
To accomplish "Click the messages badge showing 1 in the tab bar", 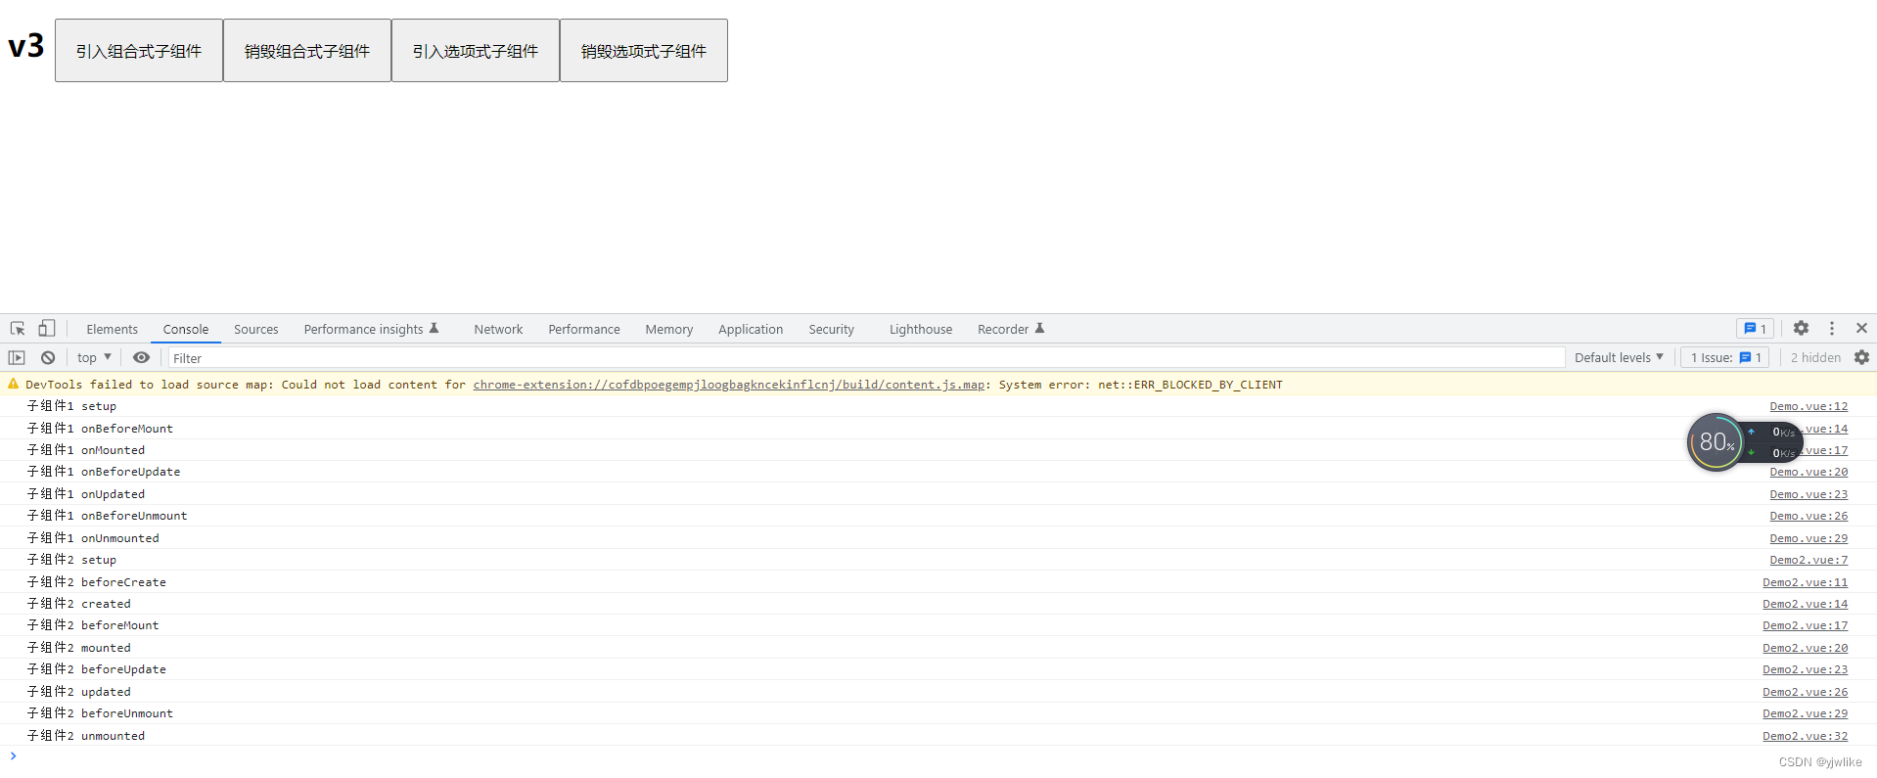I will click(x=1755, y=329).
